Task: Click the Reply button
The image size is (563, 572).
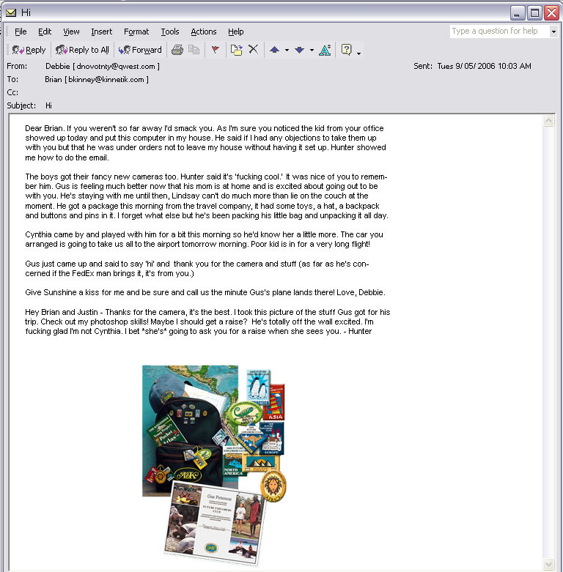Action: tap(29, 50)
